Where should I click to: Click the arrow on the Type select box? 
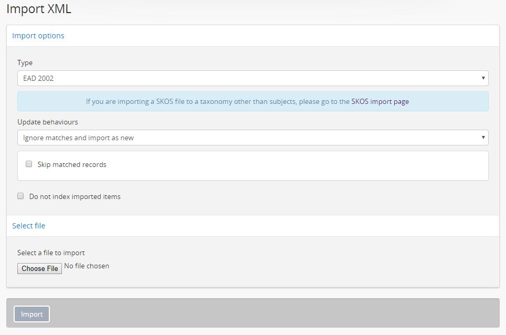pos(483,78)
